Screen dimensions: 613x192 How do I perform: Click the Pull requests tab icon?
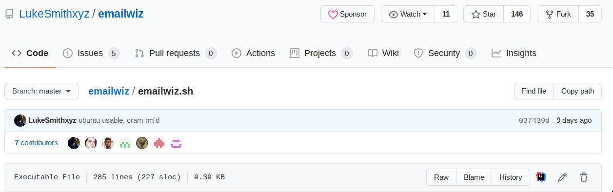click(139, 53)
